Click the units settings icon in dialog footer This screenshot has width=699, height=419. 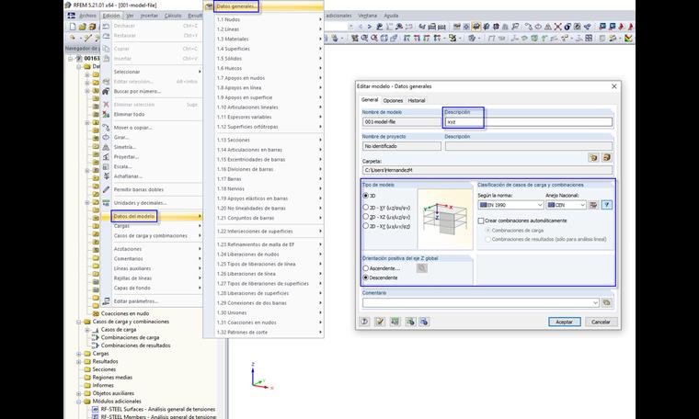pos(395,322)
